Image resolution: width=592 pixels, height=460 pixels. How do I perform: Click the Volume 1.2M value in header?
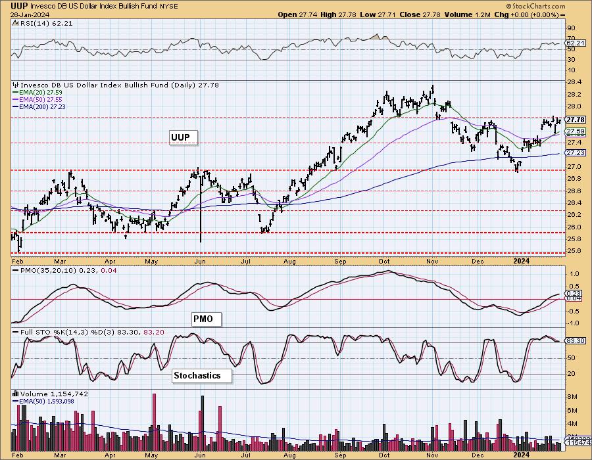tap(467, 14)
